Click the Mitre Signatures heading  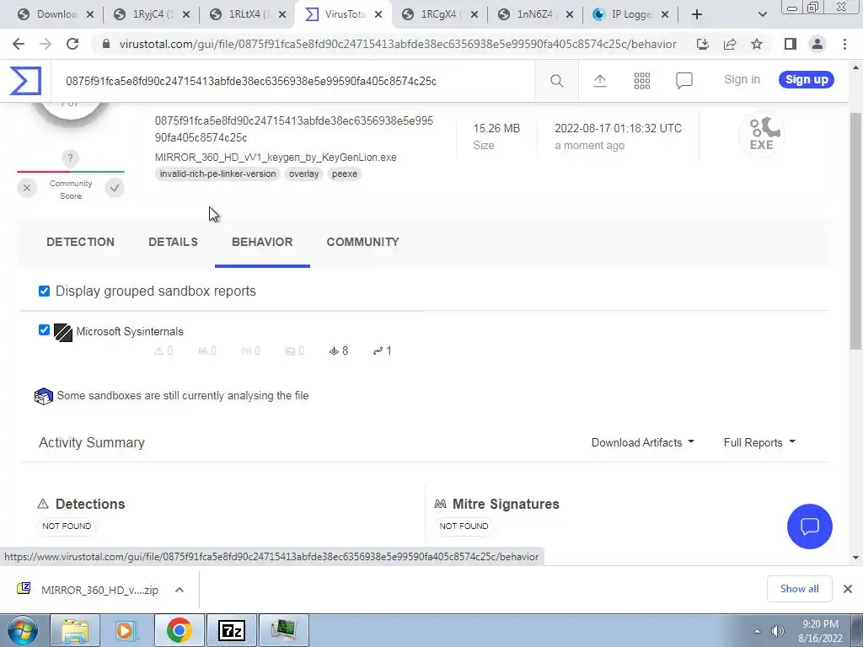pos(506,504)
